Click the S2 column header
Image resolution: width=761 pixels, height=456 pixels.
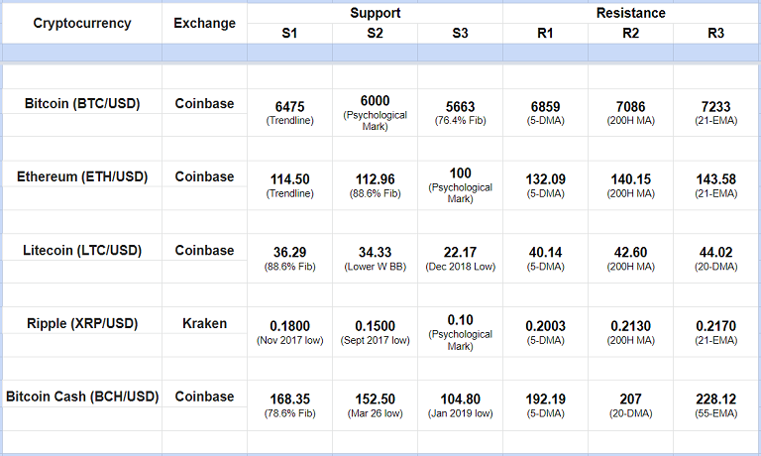click(x=375, y=34)
